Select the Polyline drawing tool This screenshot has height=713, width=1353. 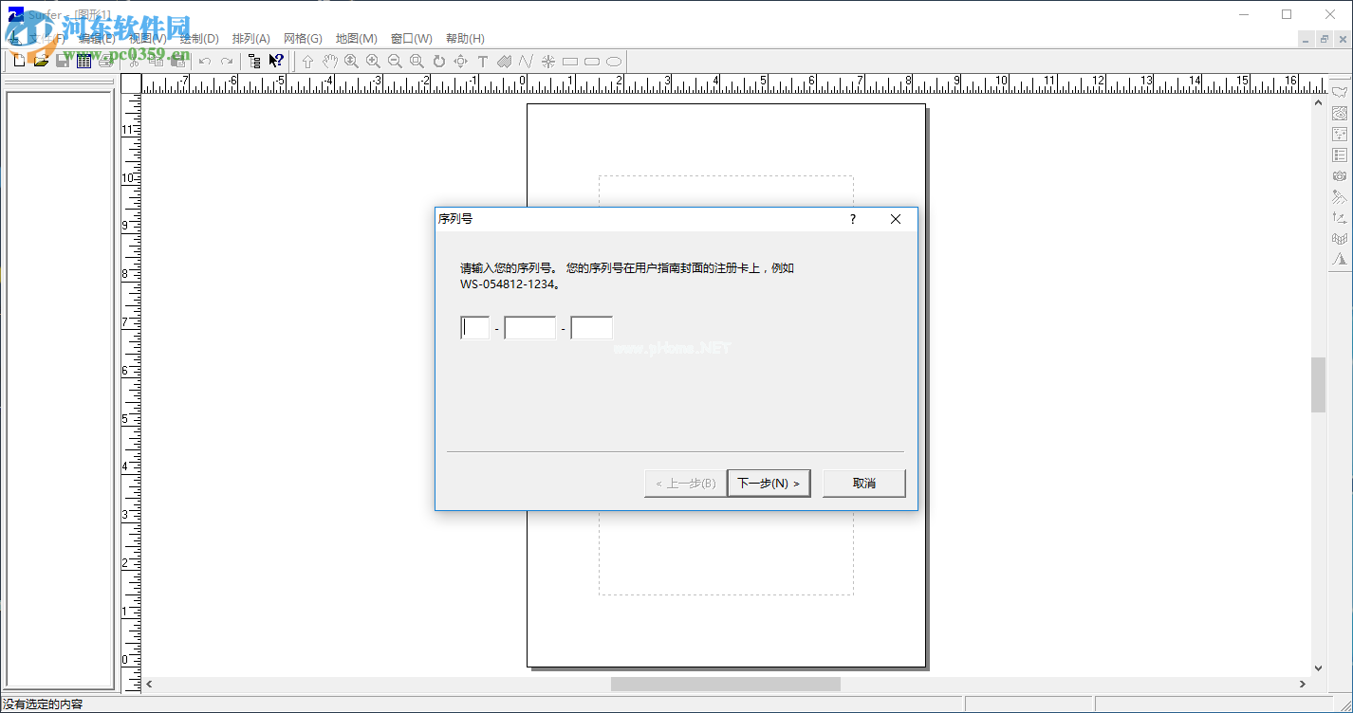point(526,61)
